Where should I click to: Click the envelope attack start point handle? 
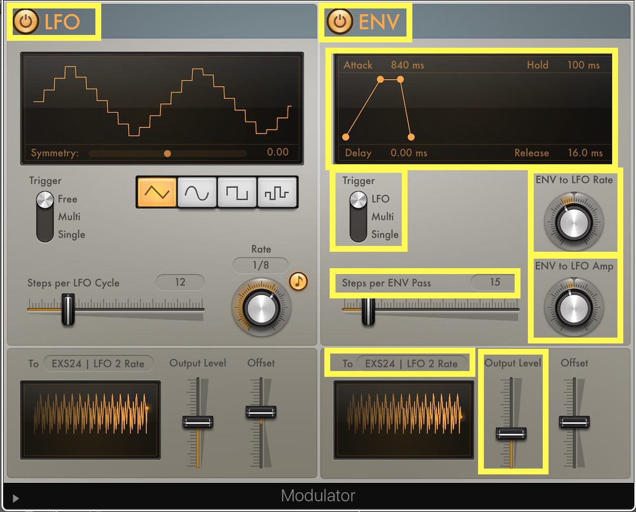click(346, 137)
